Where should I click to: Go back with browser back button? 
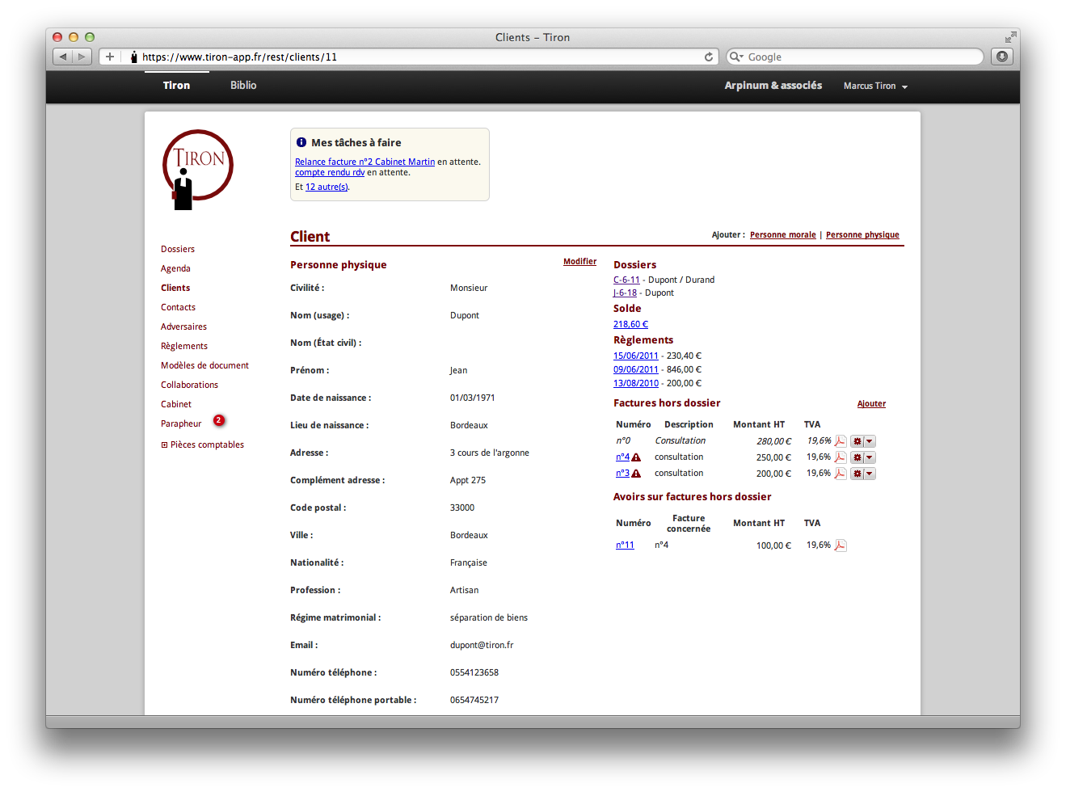[62, 57]
